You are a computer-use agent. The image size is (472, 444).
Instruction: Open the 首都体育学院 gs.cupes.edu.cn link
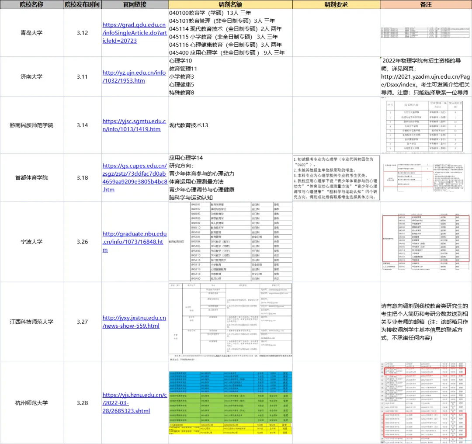click(x=135, y=177)
